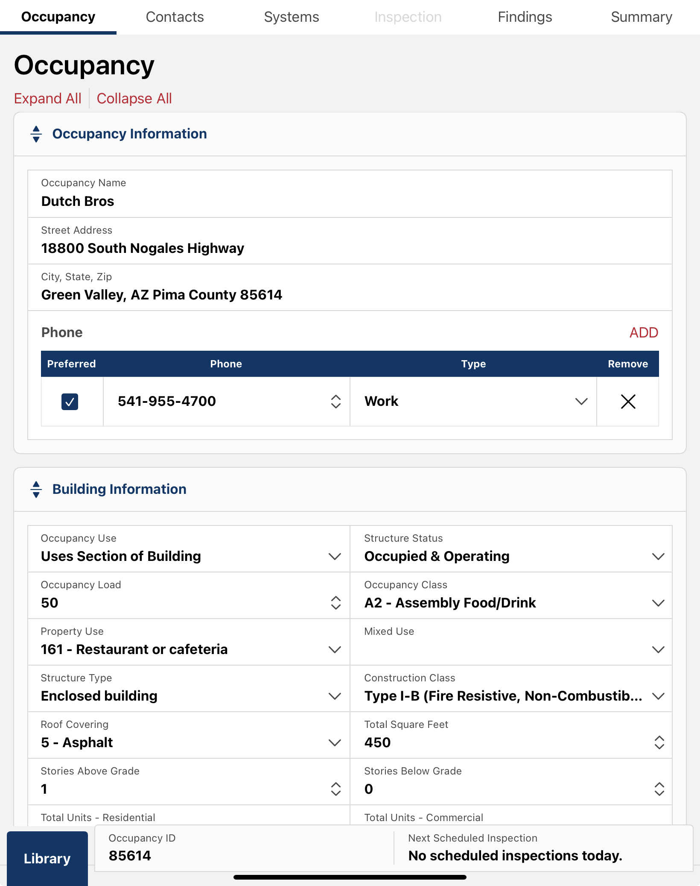Click the Total Units - Commercial label
Screen dimensions: 700x886
(x=423, y=818)
